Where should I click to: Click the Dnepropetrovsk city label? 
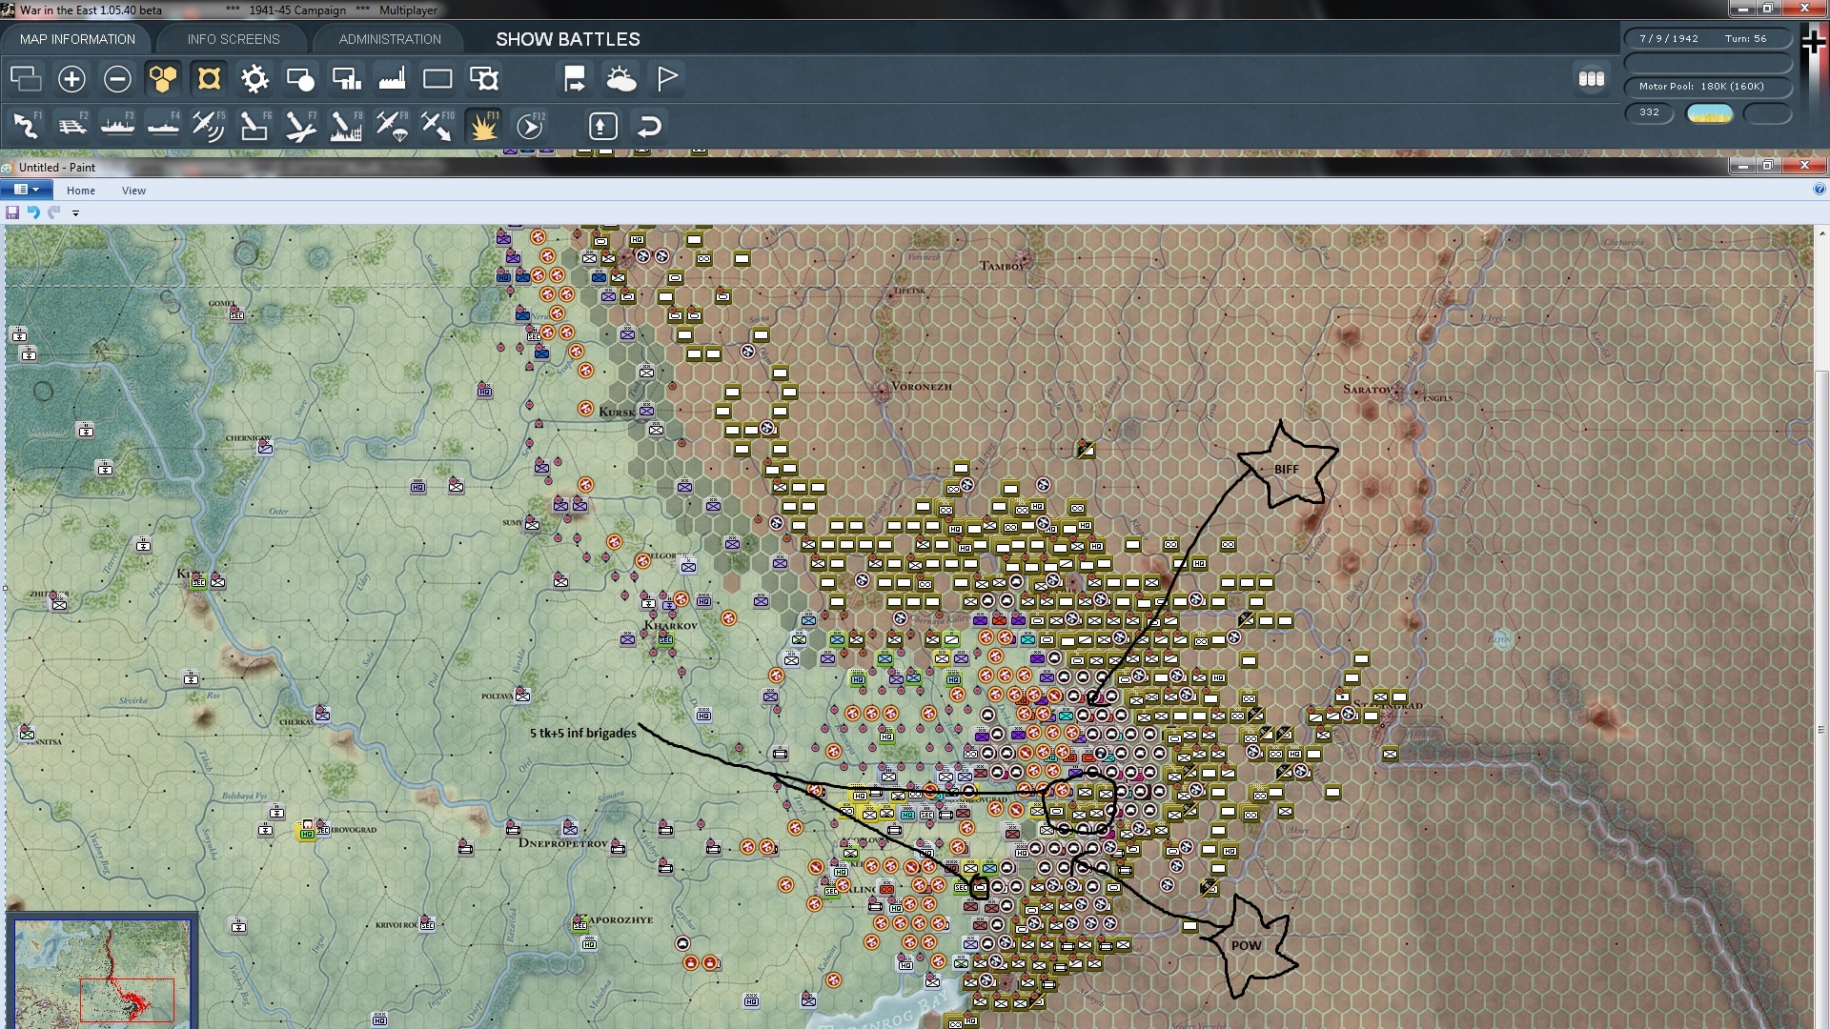coord(562,843)
